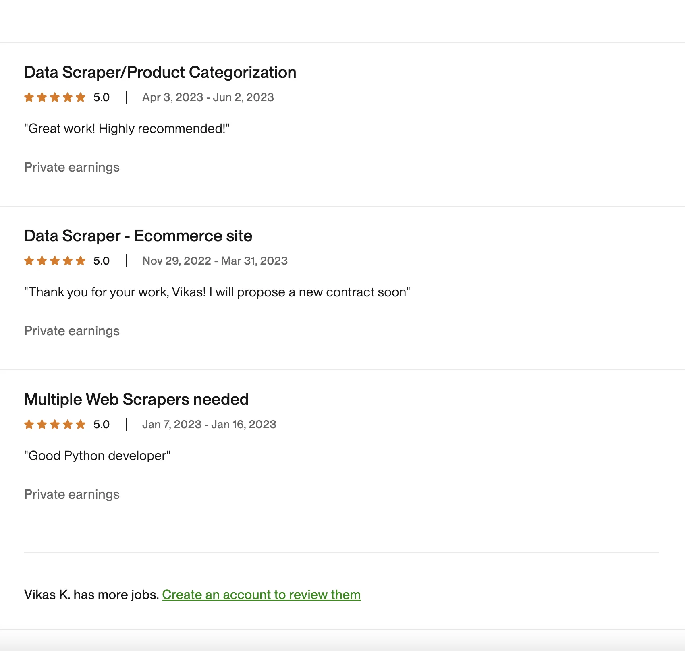This screenshot has height=651, width=685.
Task: Click first star of Multiple Web Scrapers rating
Action: point(29,425)
